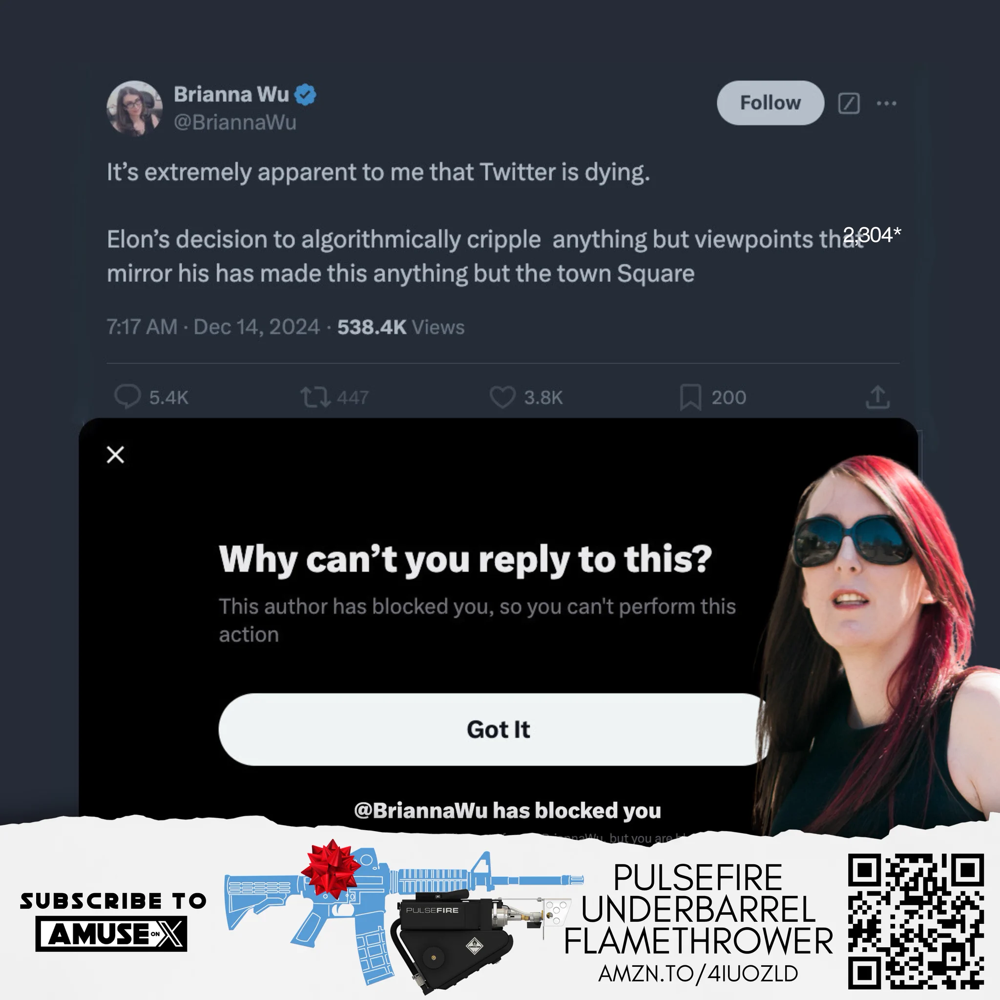Click the 538.4K Views count
This screenshot has height=1000, width=1000.
click(401, 327)
